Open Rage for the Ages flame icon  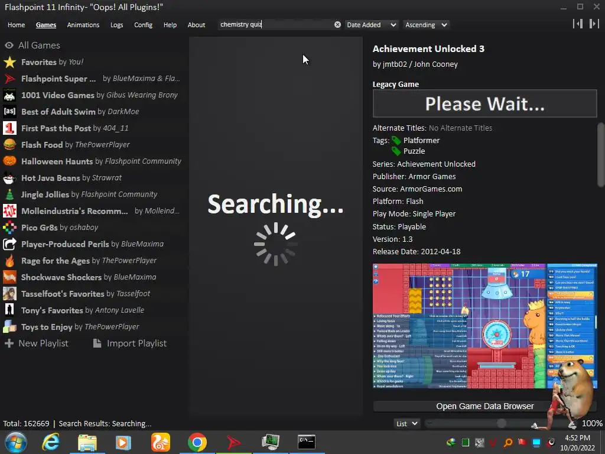point(9,261)
